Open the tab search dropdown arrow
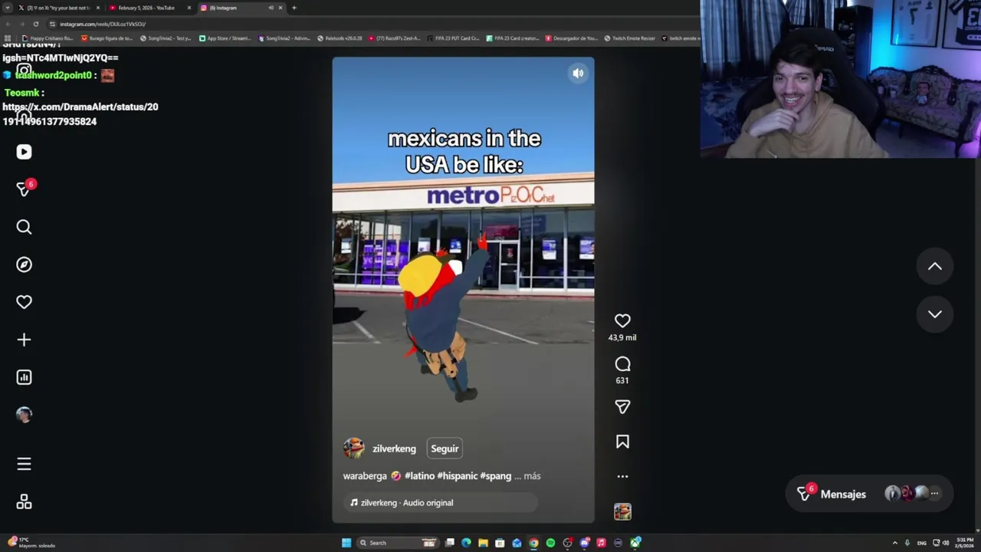Viewport: 981px width, 552px height. coord(8,8)
